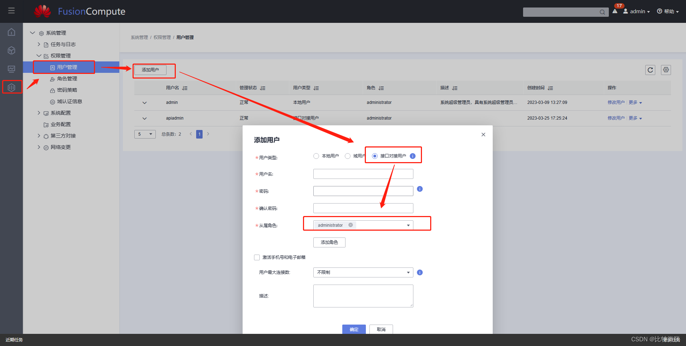
Task: Open the FusionCompute home icon in sidebar
Action: point(11,32)
